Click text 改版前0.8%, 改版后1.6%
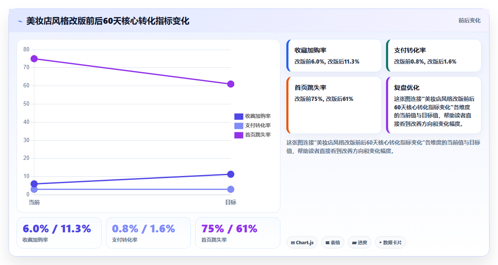498x265 pixels. coord(425,61)
